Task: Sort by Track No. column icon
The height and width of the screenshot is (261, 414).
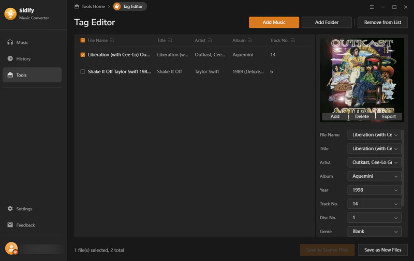Action: pyautogui.click(x=293, y=40)
